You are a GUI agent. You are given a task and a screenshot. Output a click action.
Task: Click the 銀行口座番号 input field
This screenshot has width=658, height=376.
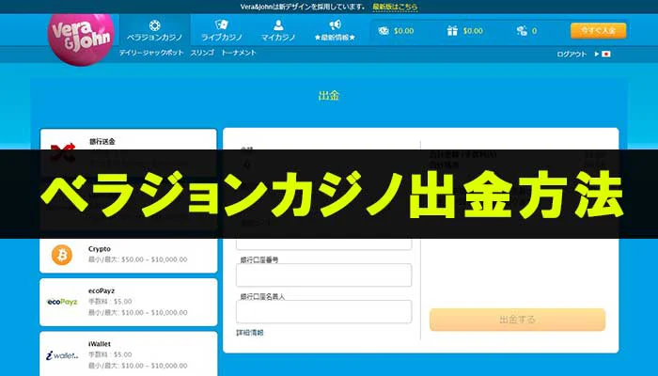[x=324, y=274]
